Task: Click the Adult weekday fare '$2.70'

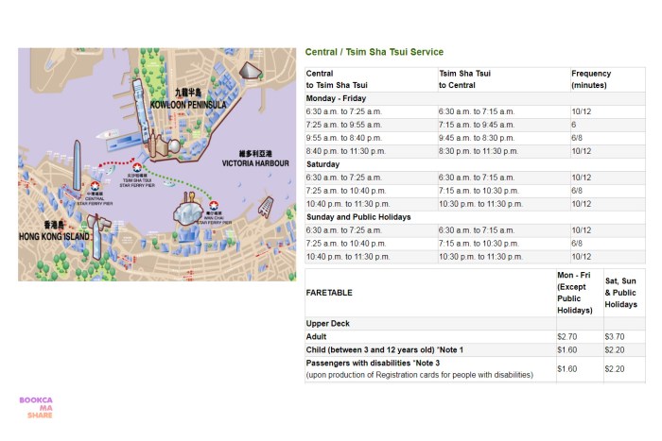Action: click(x=567, y=336)
